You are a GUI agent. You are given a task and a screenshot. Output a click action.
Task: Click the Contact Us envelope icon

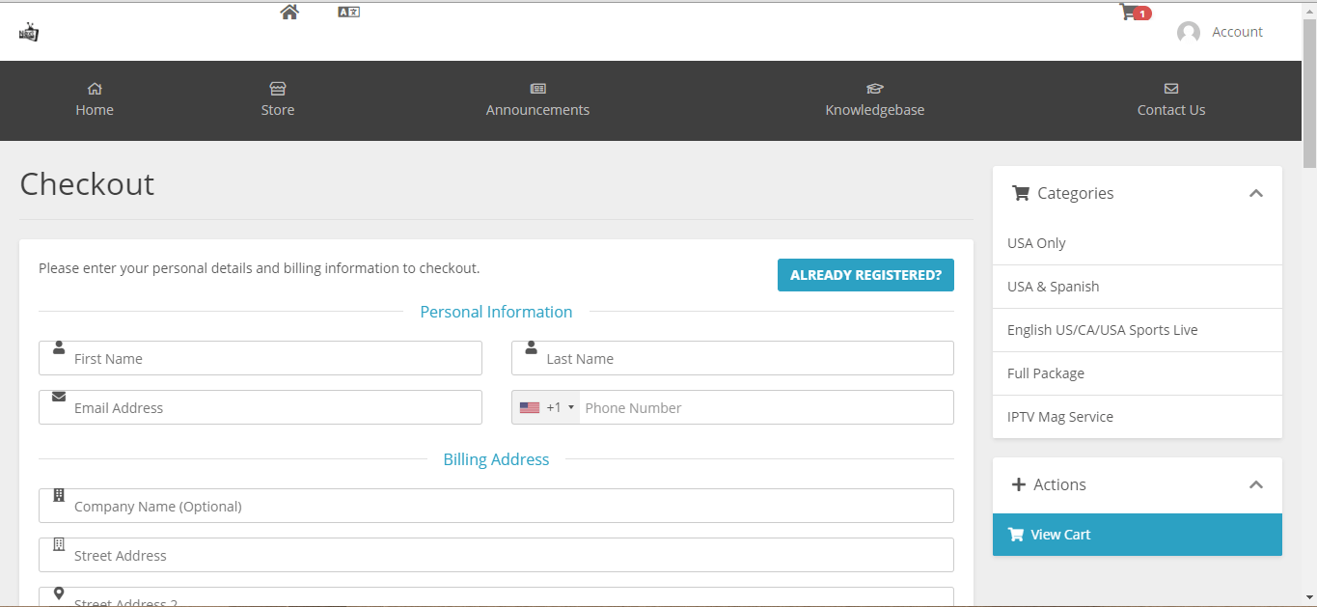tap(1170, 89)
